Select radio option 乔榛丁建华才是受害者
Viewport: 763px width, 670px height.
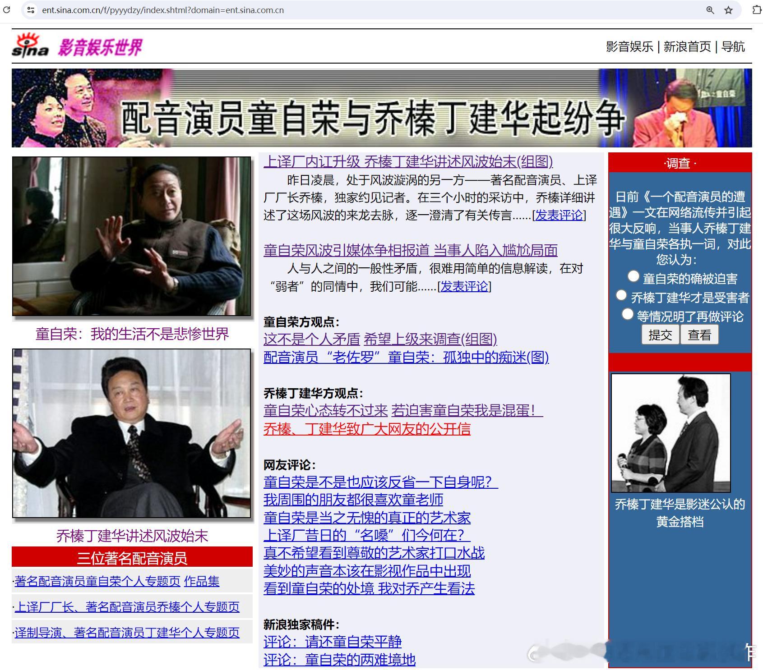(621, 295)
